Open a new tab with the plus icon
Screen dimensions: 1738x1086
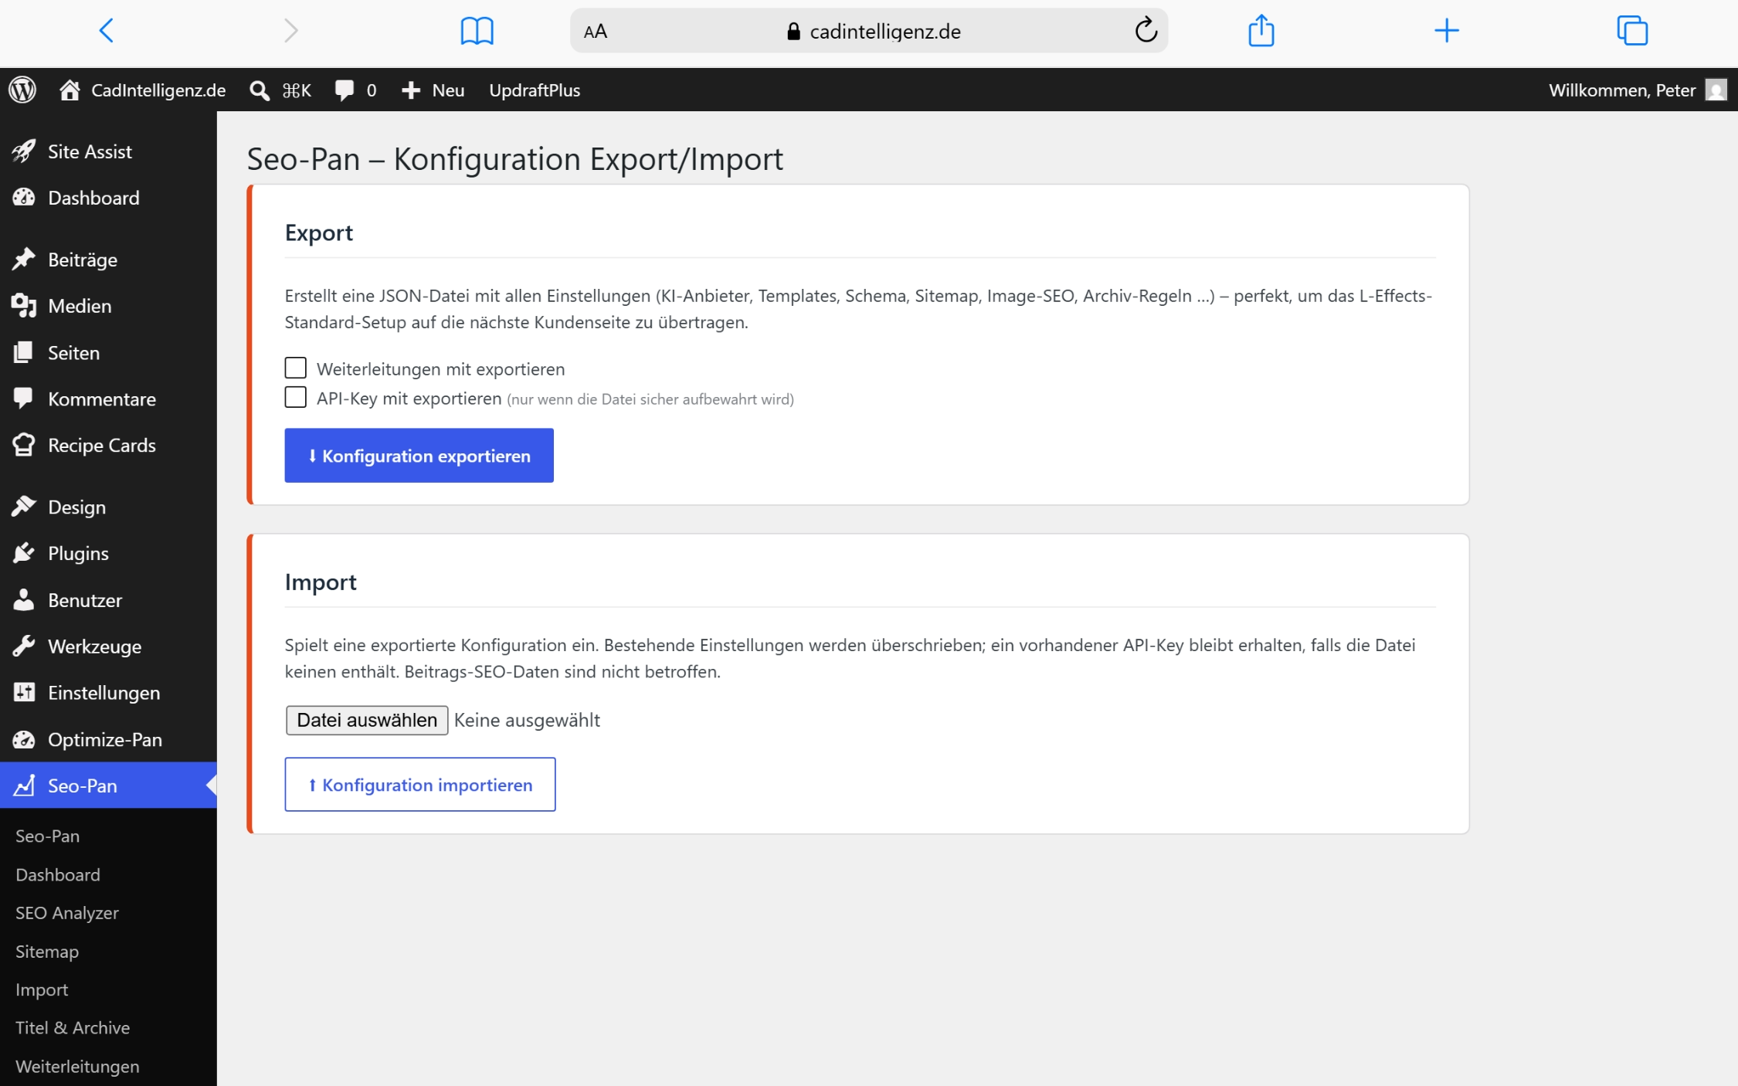[x=1446, y=31]
